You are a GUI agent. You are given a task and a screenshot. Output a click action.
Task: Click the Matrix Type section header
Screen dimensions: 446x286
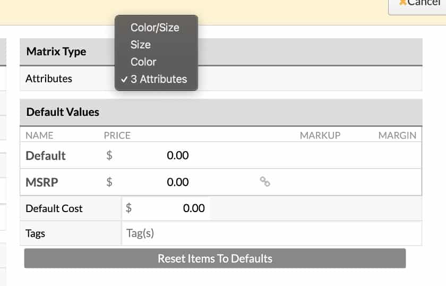tap(56, 52)
